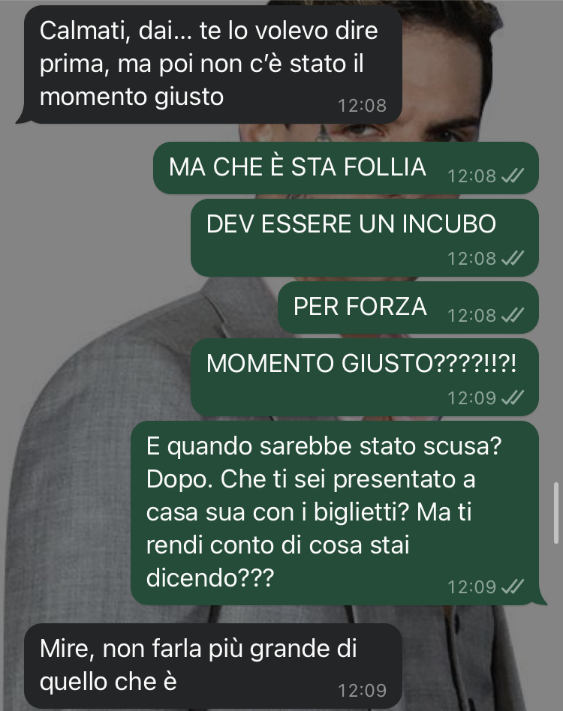Click the chat scrollbar thumb on the right edge

pos(556,513)
